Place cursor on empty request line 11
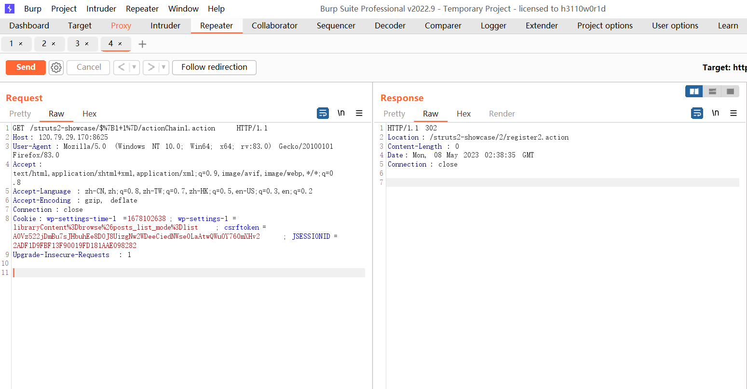Screen dimensions: 747x389 (x=189, y=272)
